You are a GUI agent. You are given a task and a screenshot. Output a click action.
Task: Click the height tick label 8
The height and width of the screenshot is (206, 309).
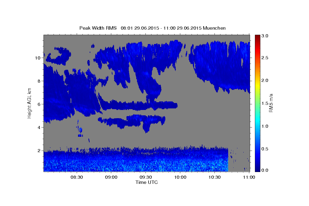point(38,81)
